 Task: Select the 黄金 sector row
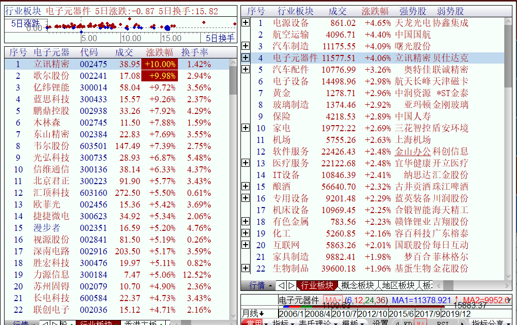point(378,93)
